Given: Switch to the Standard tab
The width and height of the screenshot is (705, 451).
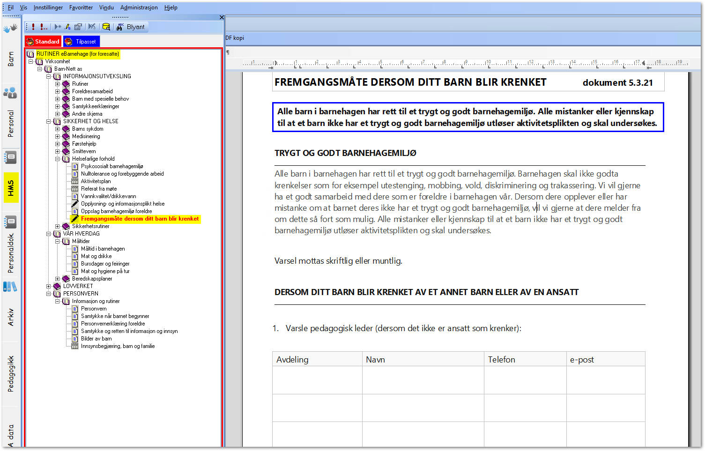Looking at the screenshot, I should [43, 42].
